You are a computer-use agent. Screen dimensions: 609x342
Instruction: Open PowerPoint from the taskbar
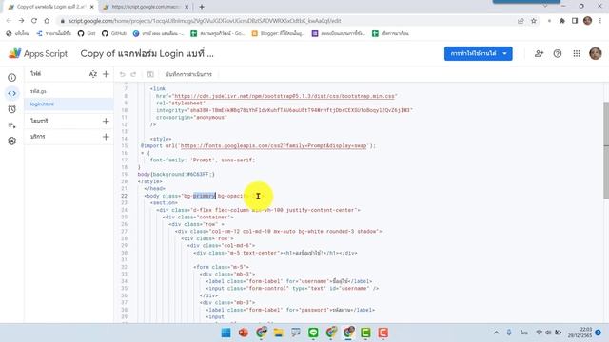(244, 332)
